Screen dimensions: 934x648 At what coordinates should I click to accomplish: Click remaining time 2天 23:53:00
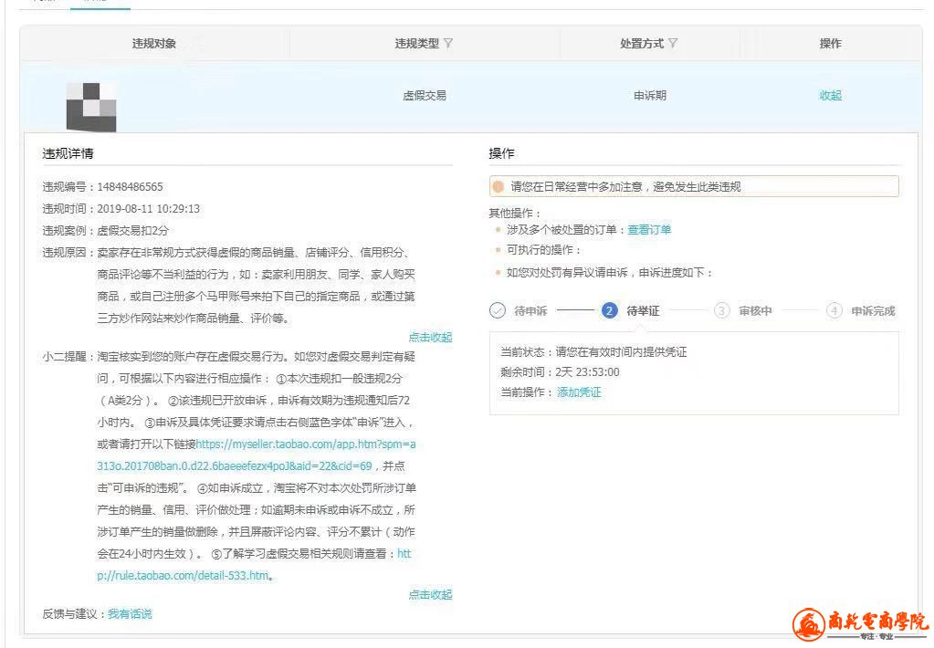(587, 372)
